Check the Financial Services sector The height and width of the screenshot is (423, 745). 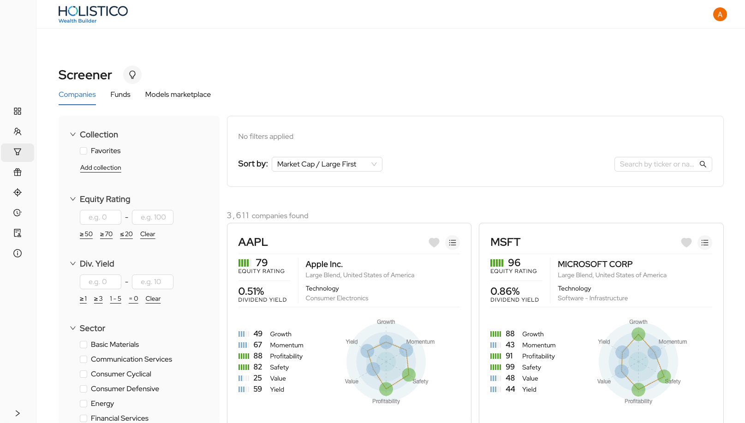(83, 418)
